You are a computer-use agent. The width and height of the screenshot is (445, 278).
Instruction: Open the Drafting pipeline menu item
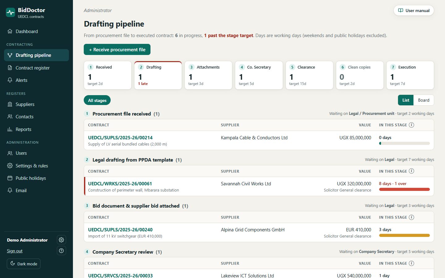[x=36, y=55]
